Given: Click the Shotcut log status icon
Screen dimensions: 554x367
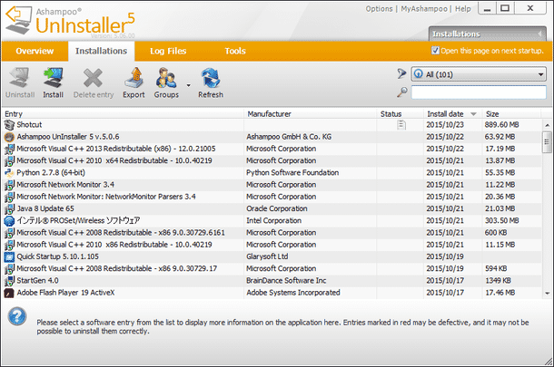Looking at the screenshot, I should 401,125.
